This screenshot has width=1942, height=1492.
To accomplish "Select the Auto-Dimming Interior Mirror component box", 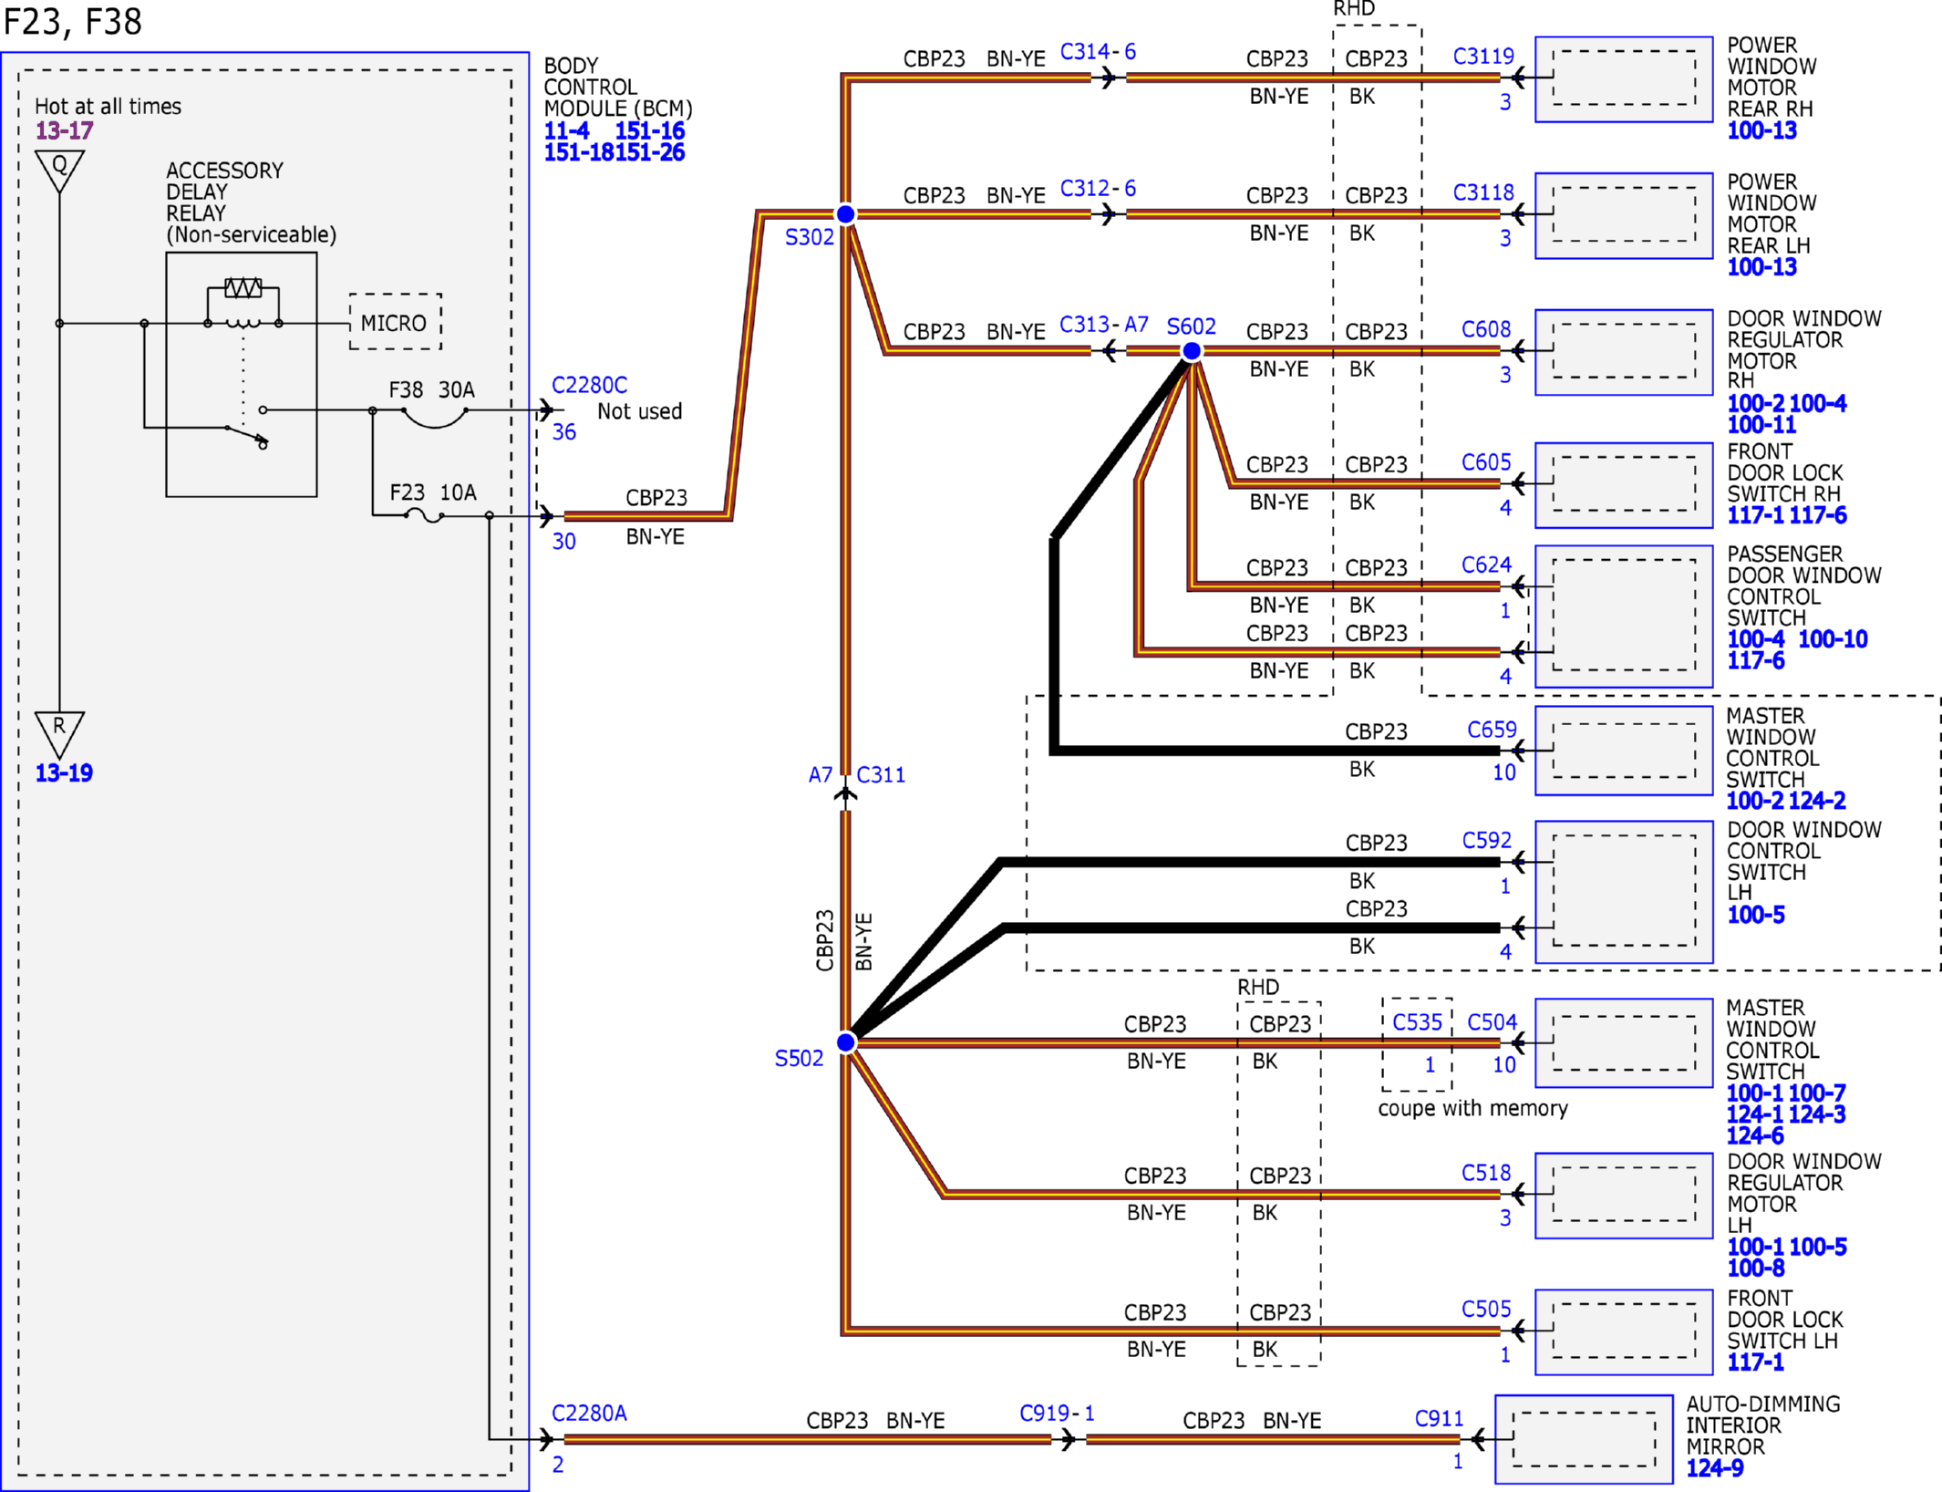I will (x=1584, y=1439).
